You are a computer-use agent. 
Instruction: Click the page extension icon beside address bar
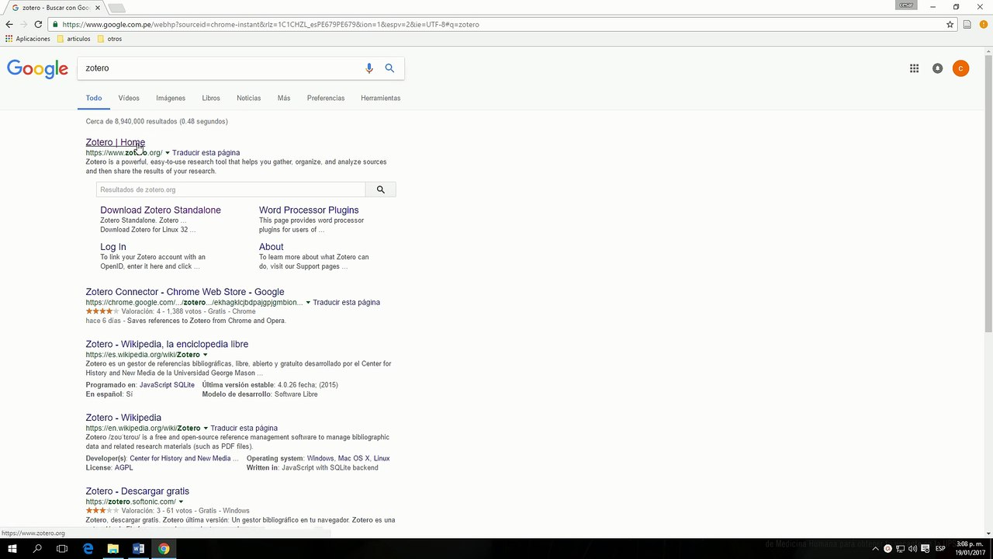[x=967, y=24]
